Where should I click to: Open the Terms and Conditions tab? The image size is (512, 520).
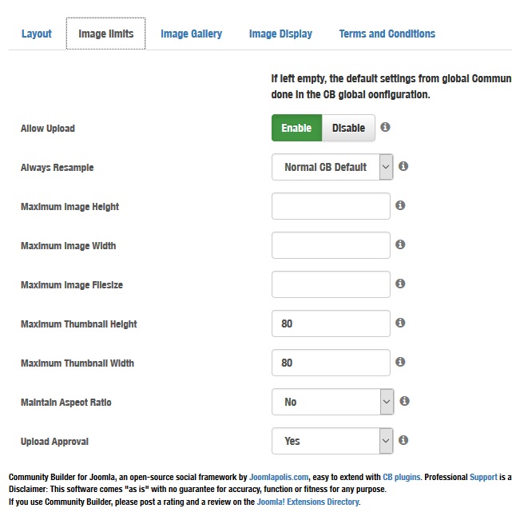[x=387, y=34]
